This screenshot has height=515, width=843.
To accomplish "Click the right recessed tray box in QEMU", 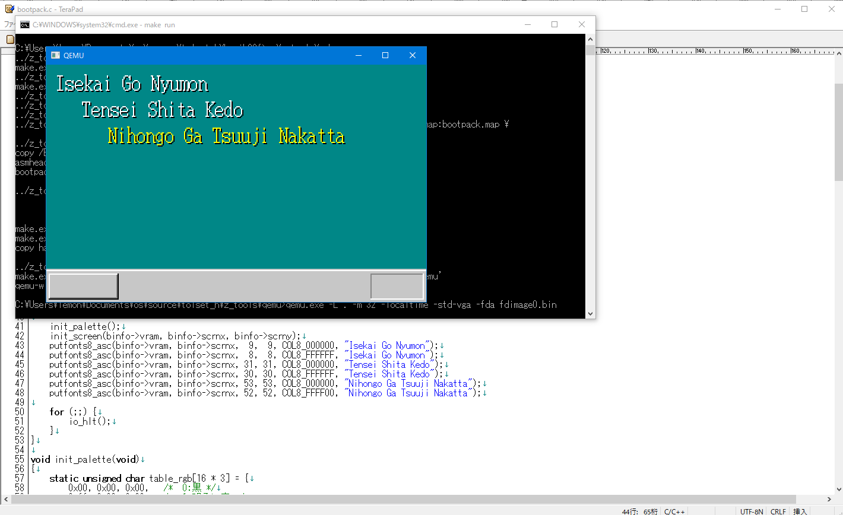I will (397, 286).
